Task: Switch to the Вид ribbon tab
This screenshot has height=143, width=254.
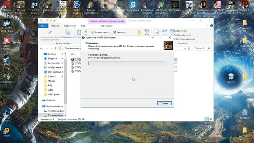Action: coord(83,26)
